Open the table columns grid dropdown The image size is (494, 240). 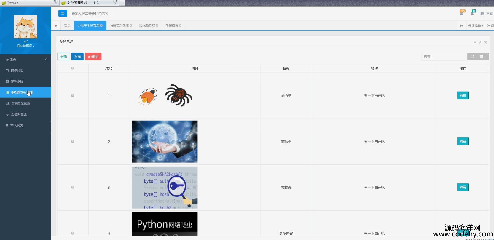[x=483, y=57]
